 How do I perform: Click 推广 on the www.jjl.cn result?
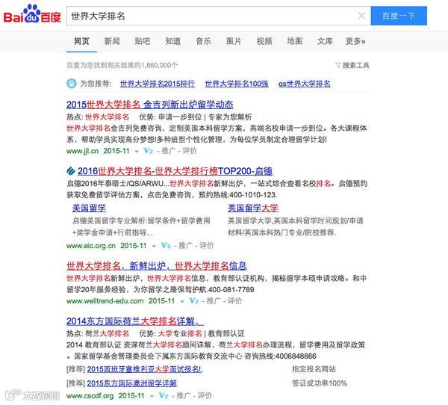169,151
